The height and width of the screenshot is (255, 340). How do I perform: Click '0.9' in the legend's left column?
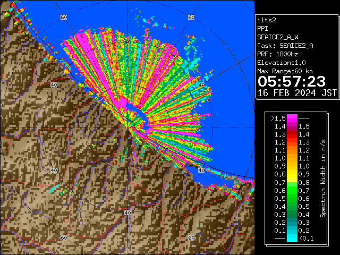point(280,166)
